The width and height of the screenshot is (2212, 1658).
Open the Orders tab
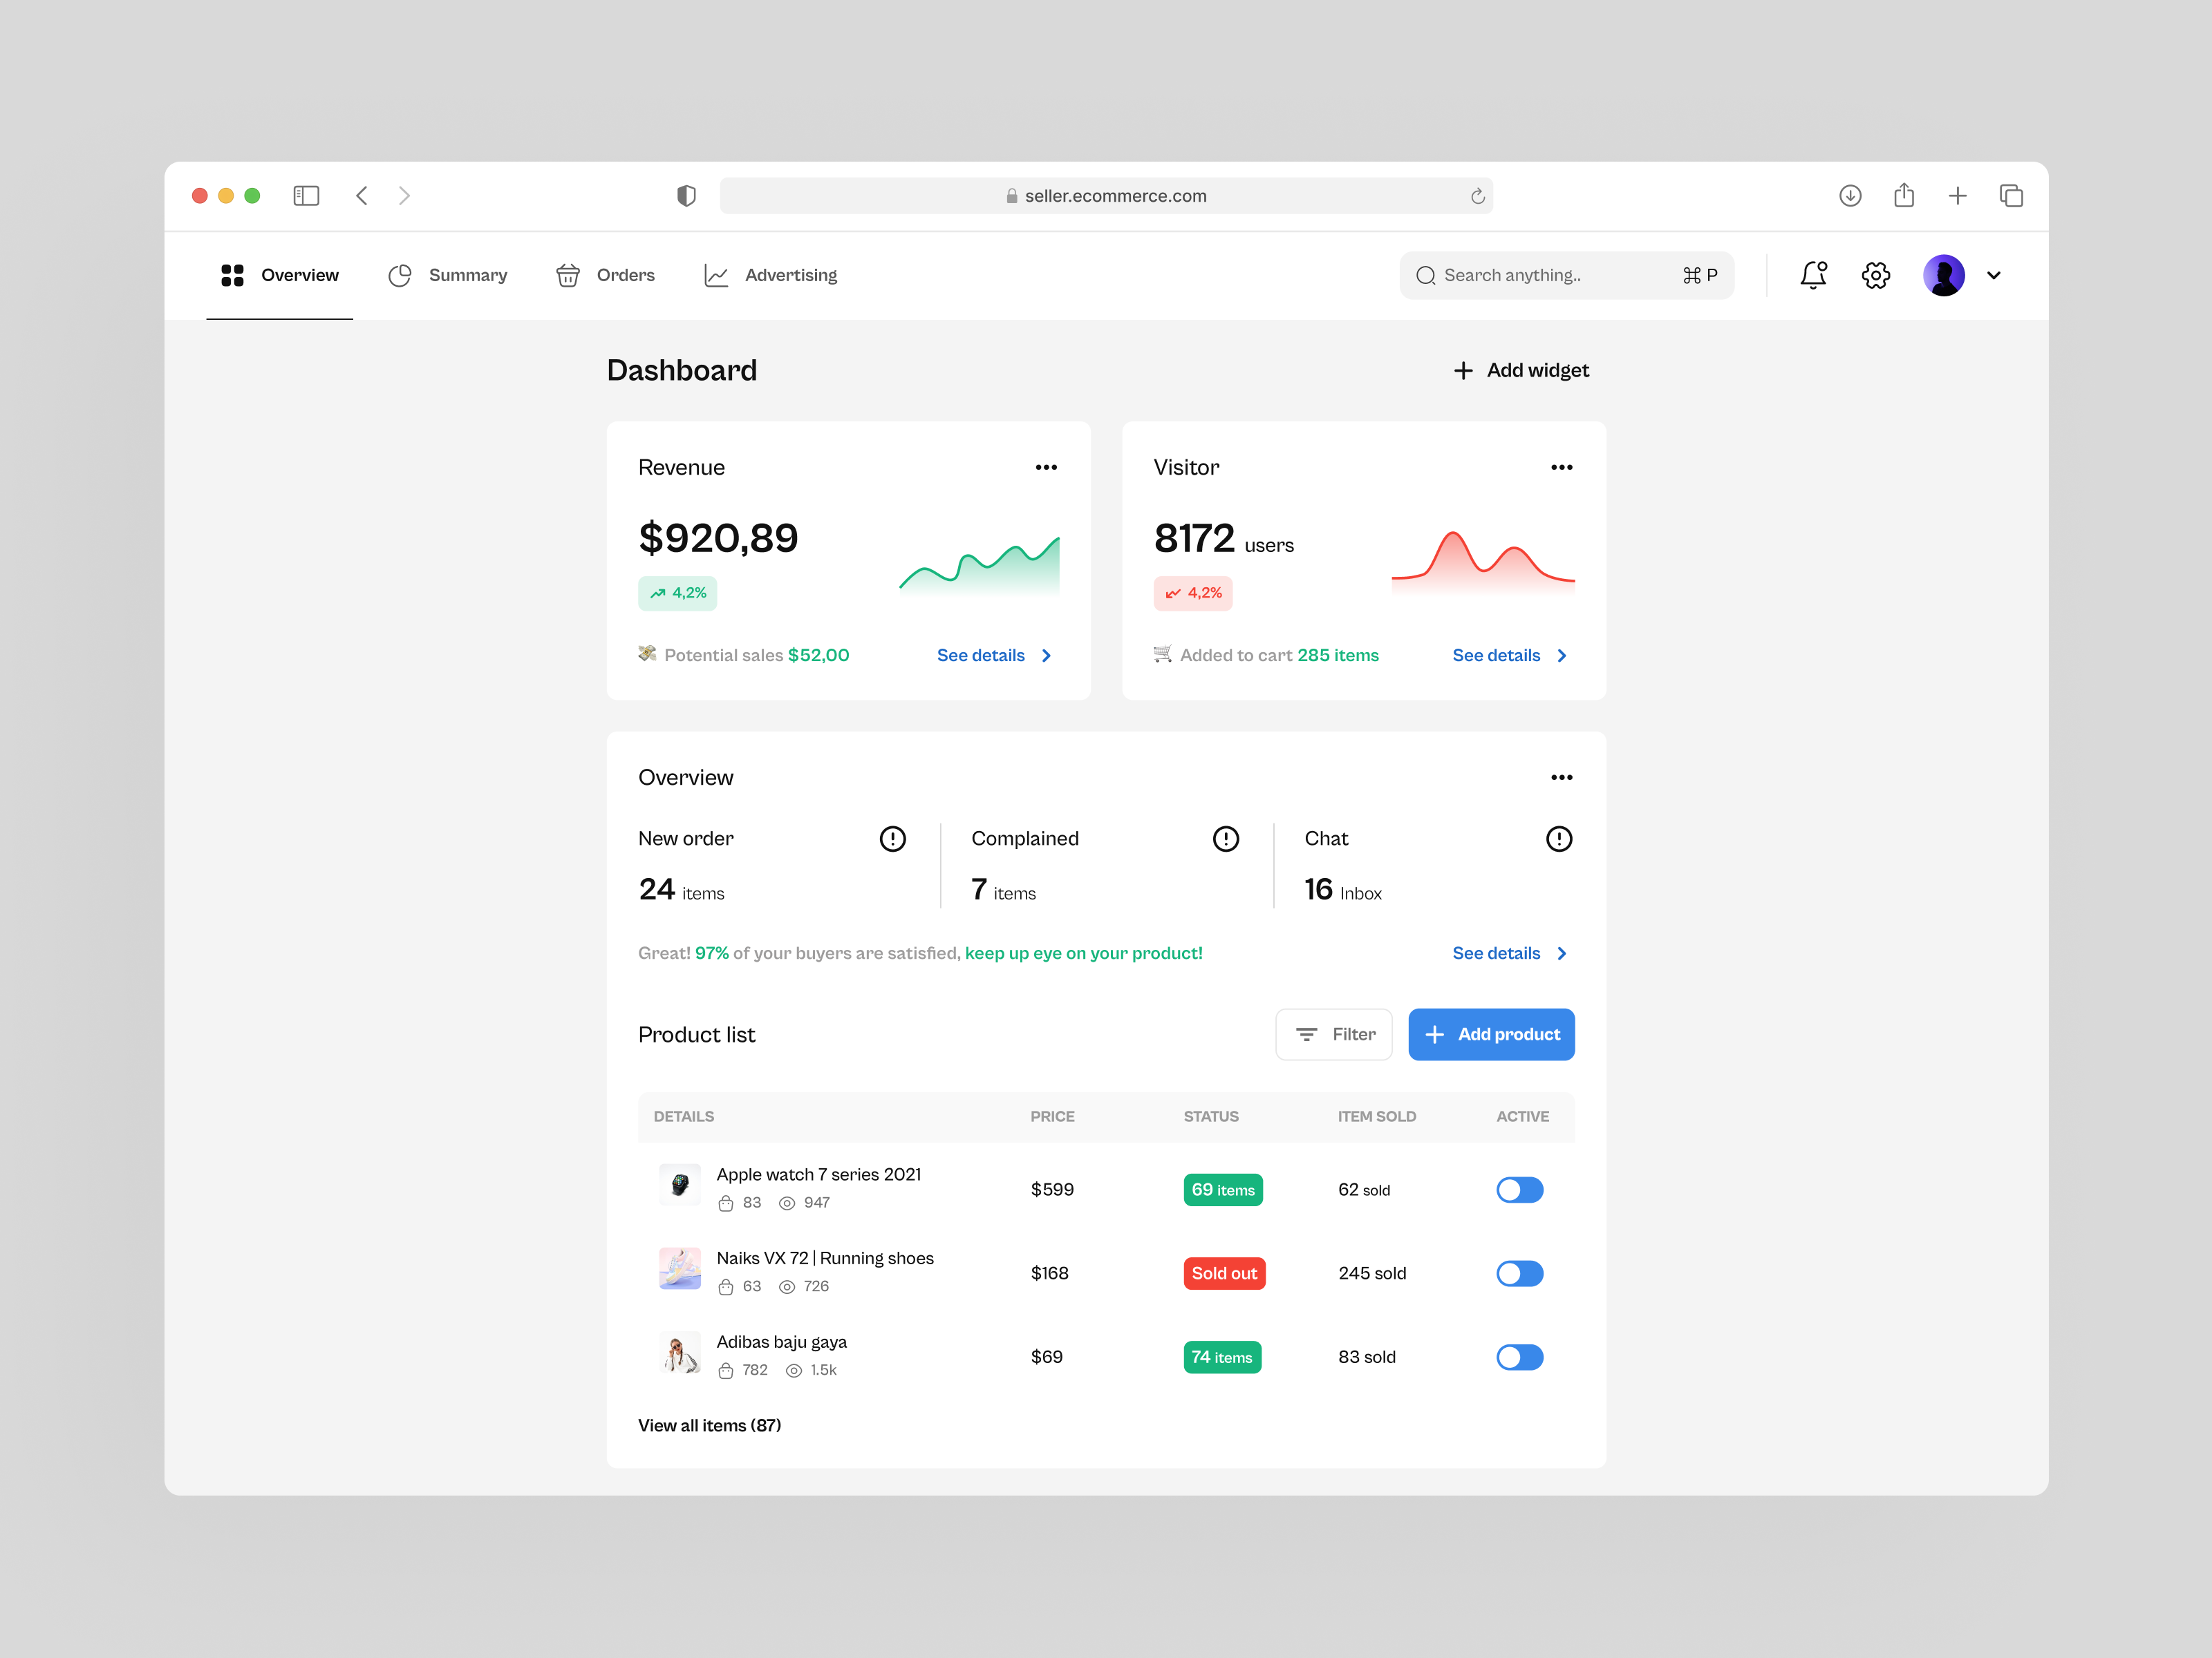point(605,275)
